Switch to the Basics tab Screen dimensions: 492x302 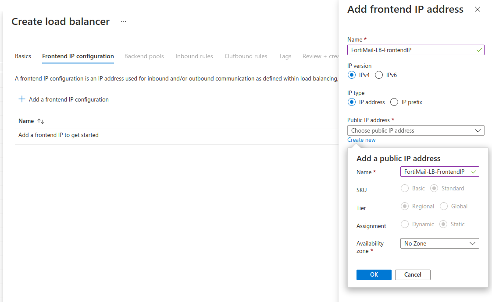[23, 56]
